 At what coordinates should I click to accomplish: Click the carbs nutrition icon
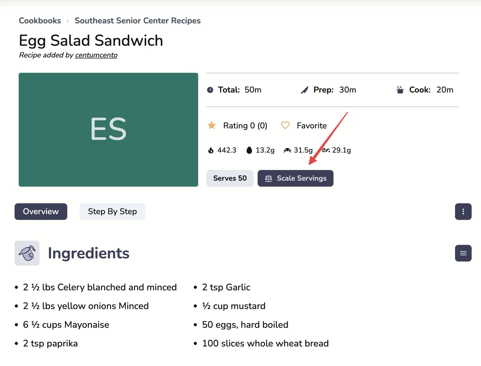tap(288, 150)
